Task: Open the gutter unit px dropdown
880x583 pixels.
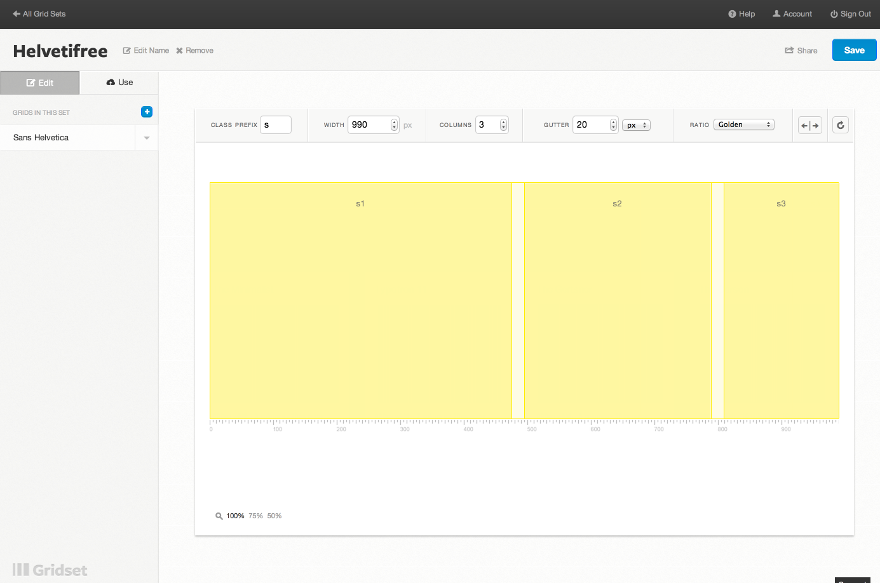Action: (x=636, y=125)
